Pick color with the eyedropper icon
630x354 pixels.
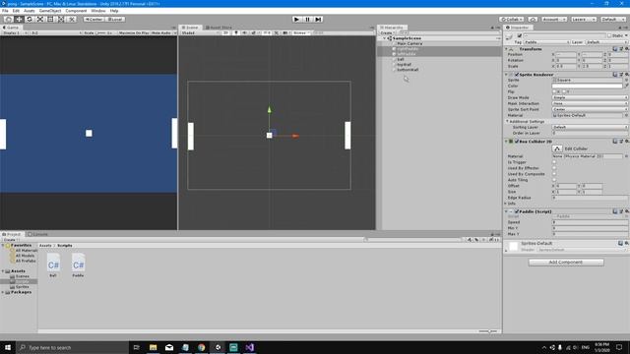626,86
